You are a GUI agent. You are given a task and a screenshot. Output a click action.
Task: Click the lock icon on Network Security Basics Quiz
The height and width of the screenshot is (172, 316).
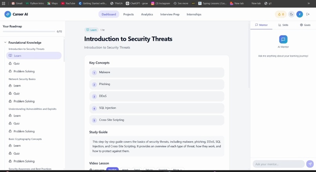[10, 93]
